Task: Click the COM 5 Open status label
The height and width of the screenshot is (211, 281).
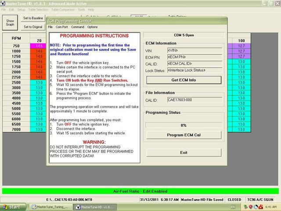Action: (184, 35)
